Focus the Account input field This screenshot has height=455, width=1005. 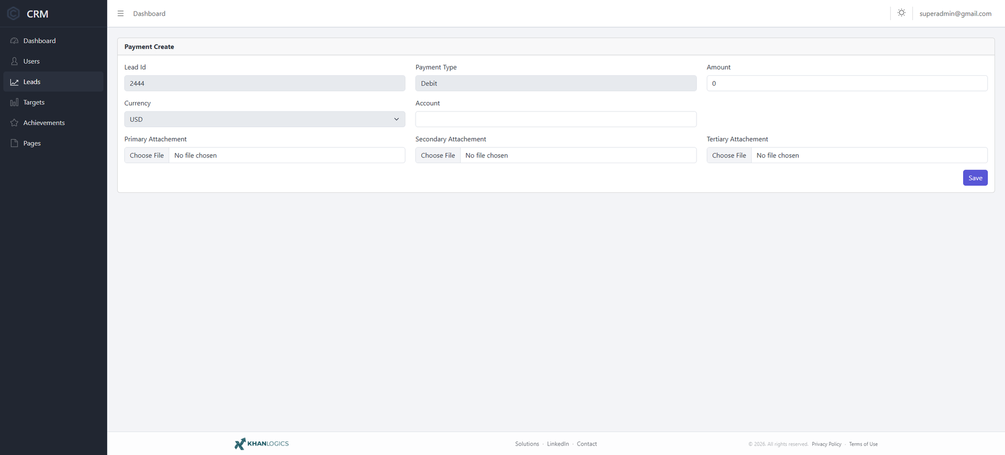click(x=556, y=119)
